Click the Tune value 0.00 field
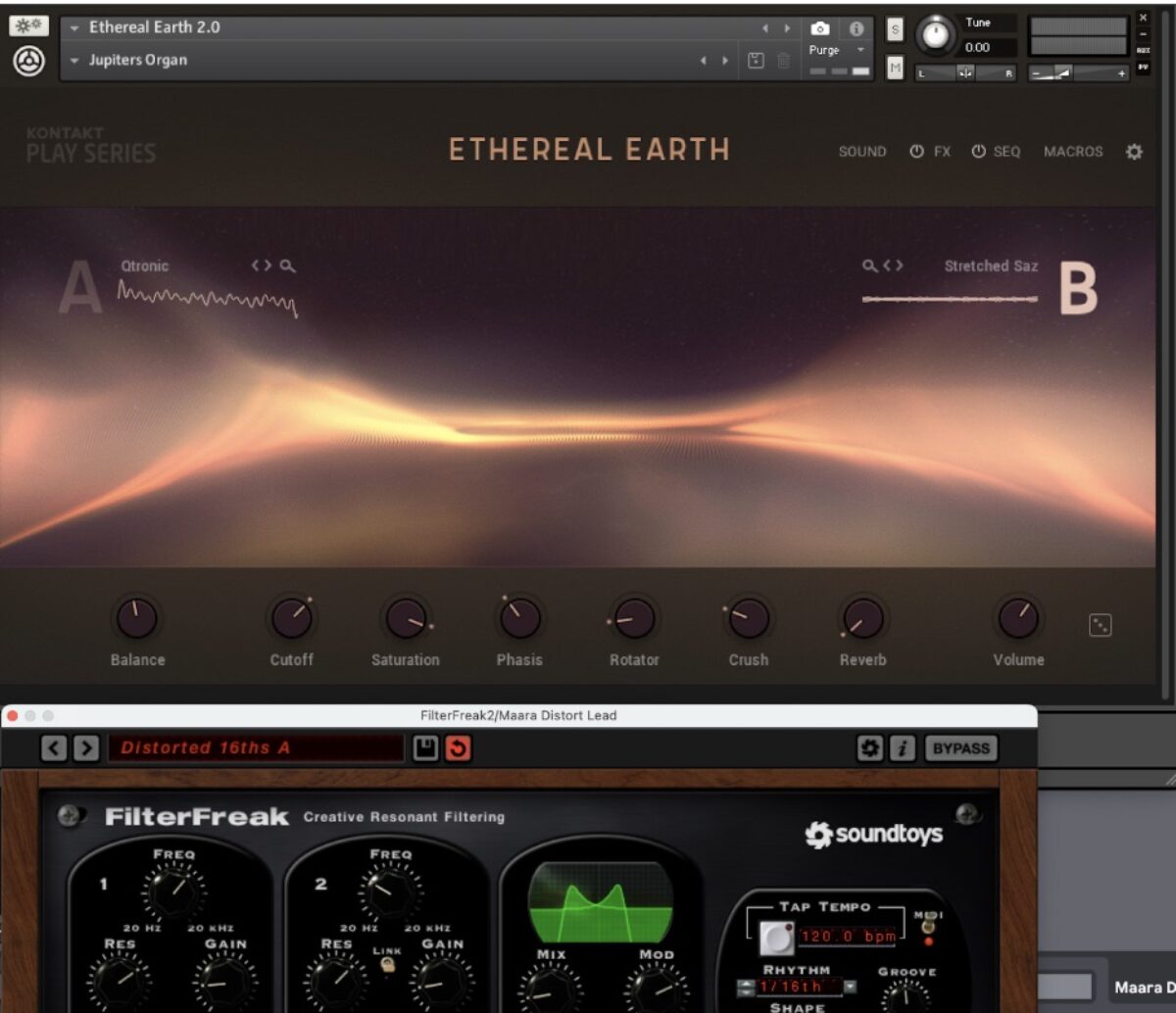Viewport: 1176px width, 1013px height. pos(989,47)
